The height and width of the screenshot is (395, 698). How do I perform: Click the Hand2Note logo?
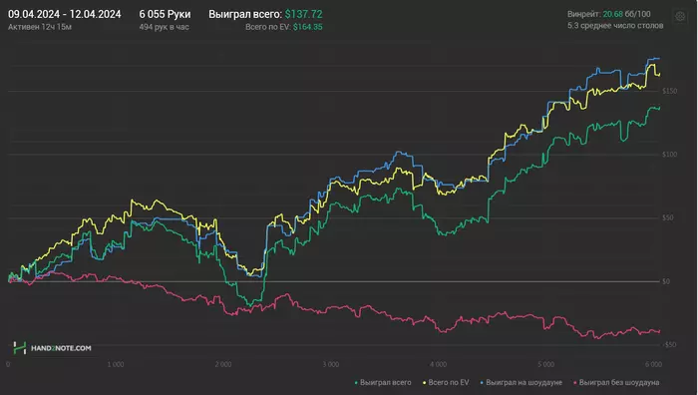(x=52, y=348)
